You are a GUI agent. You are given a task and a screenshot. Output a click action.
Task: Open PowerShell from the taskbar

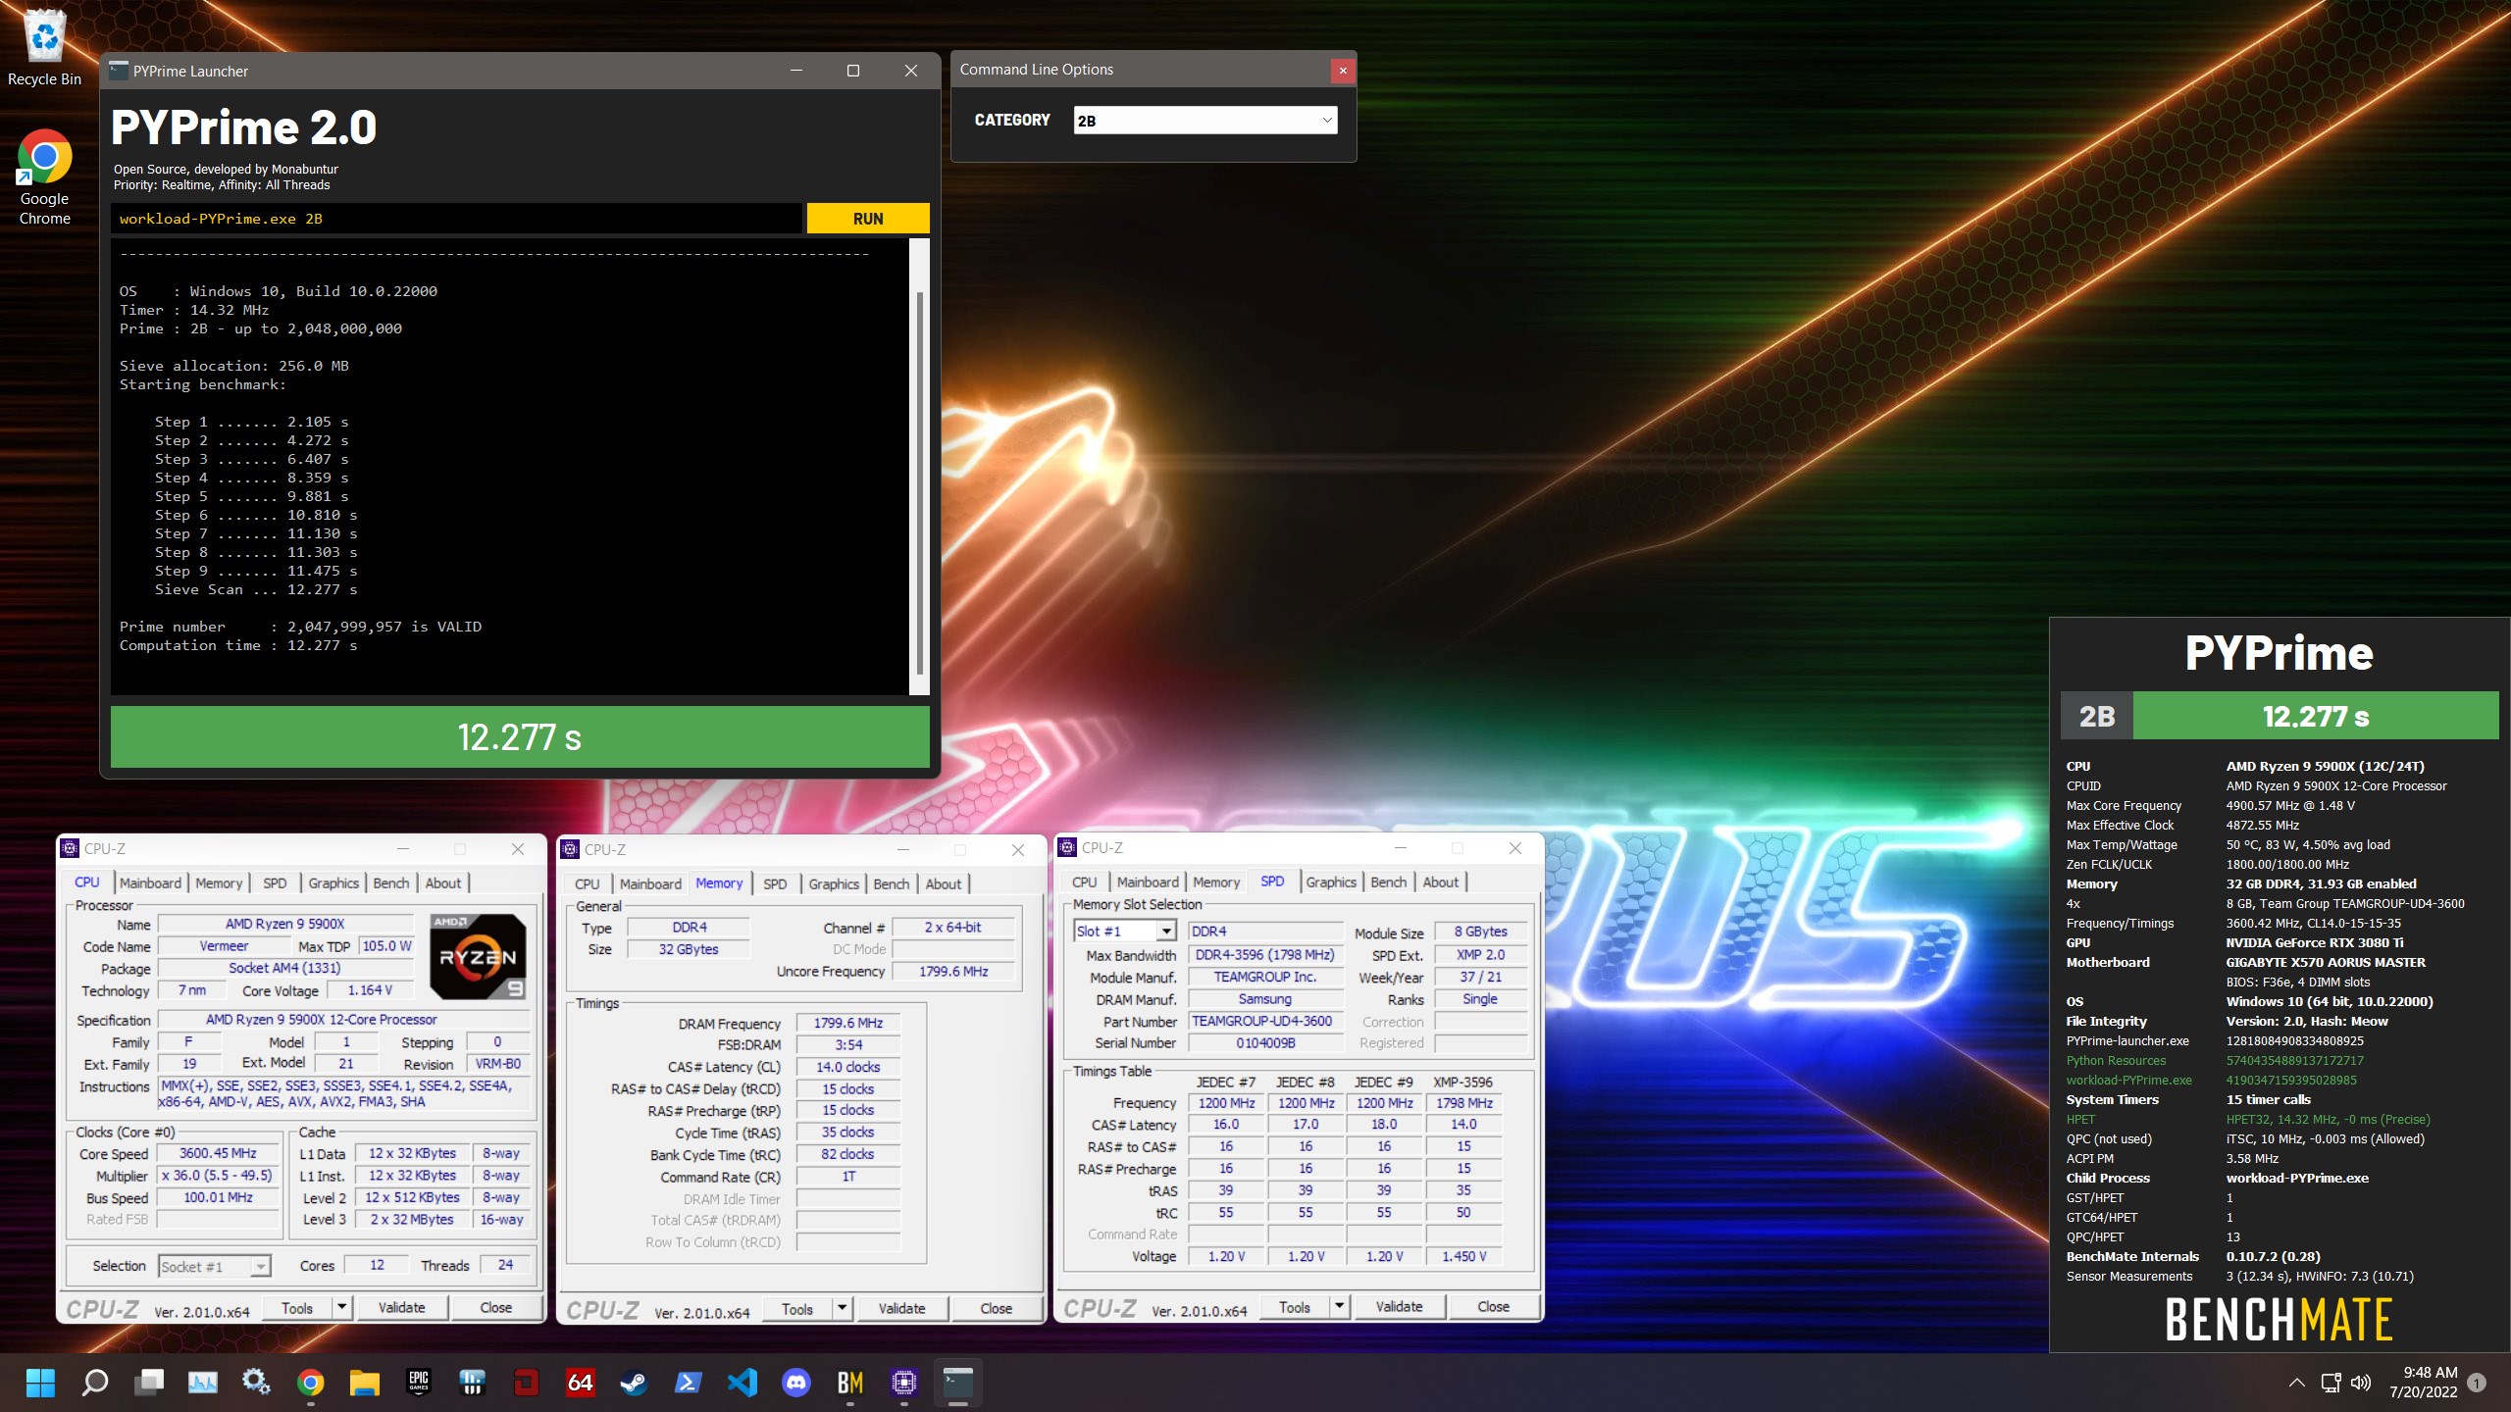(x=689, y=1383)
